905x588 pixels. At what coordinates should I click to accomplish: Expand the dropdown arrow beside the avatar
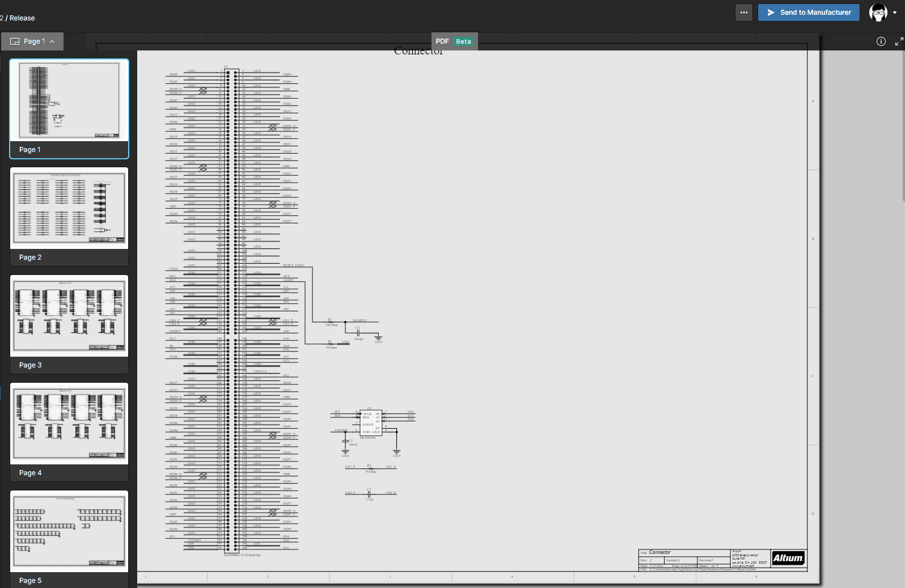pos(895,12)
